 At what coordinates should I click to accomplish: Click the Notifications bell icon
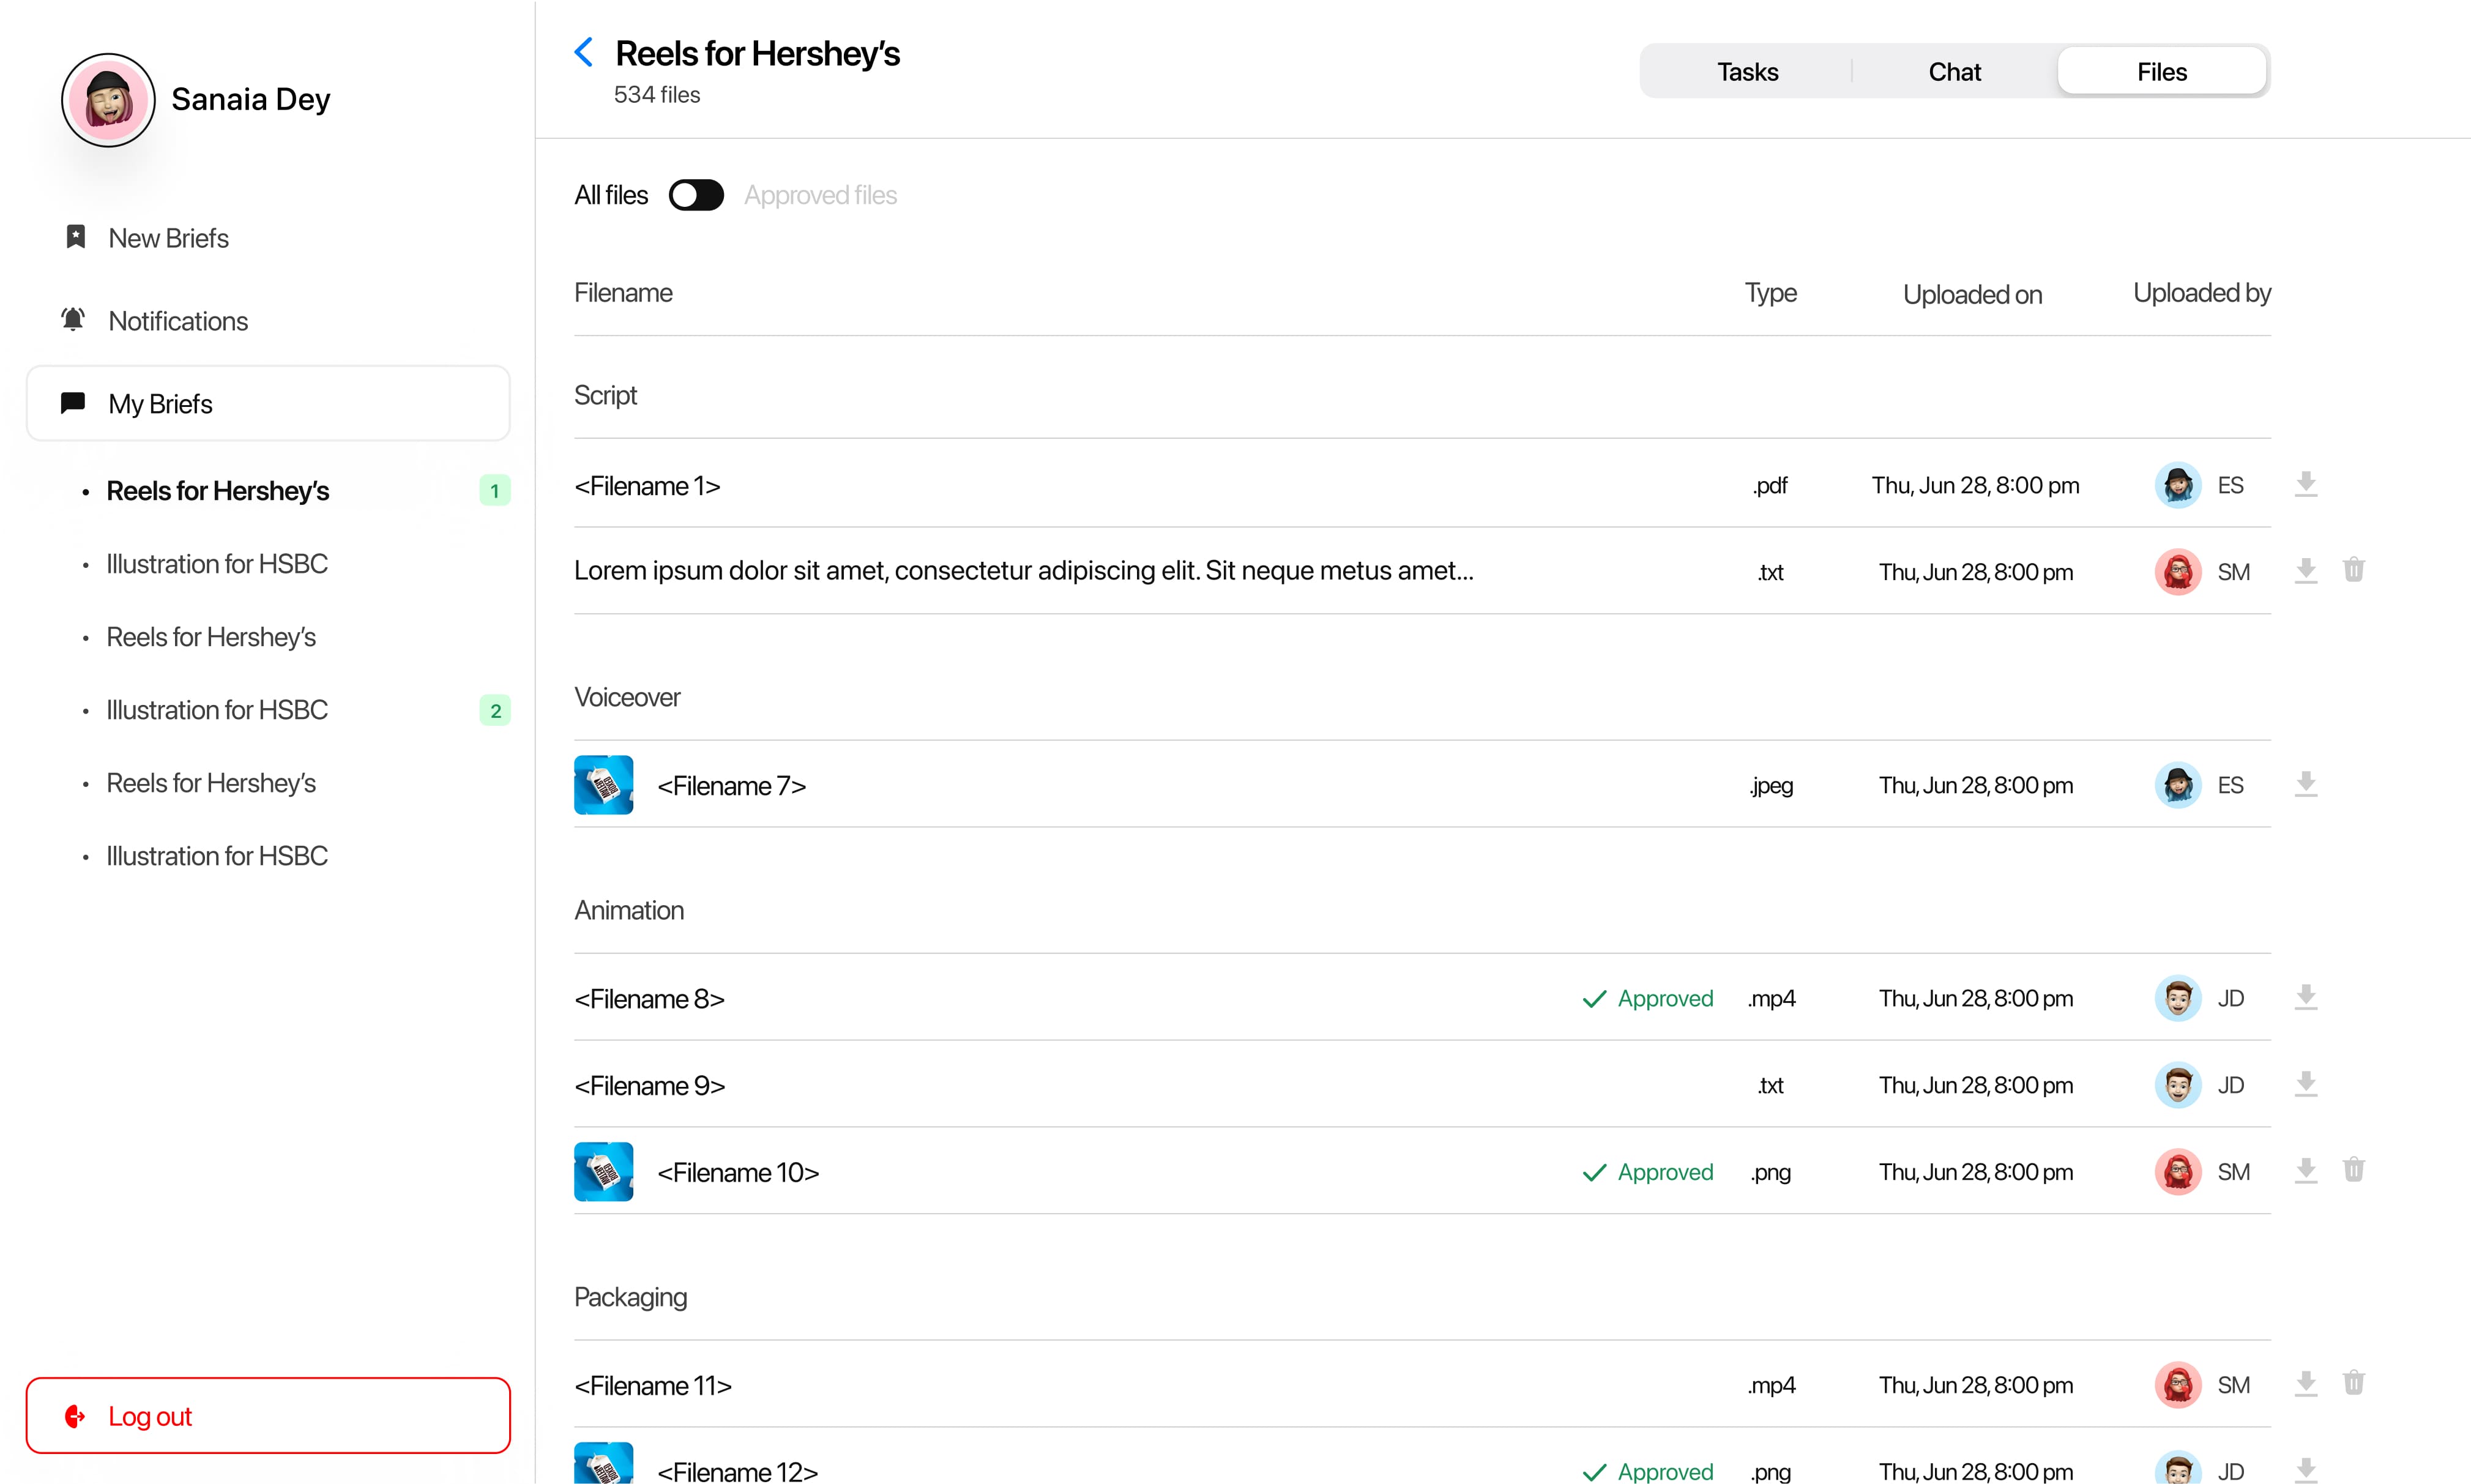click(x=73, y=320)
